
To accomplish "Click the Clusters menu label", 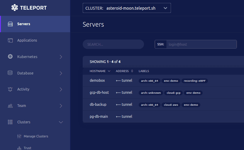I will (24, 122).
